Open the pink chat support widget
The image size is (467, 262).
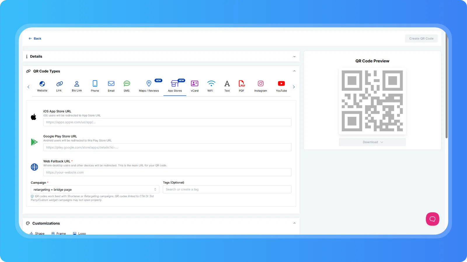point(433,219)
